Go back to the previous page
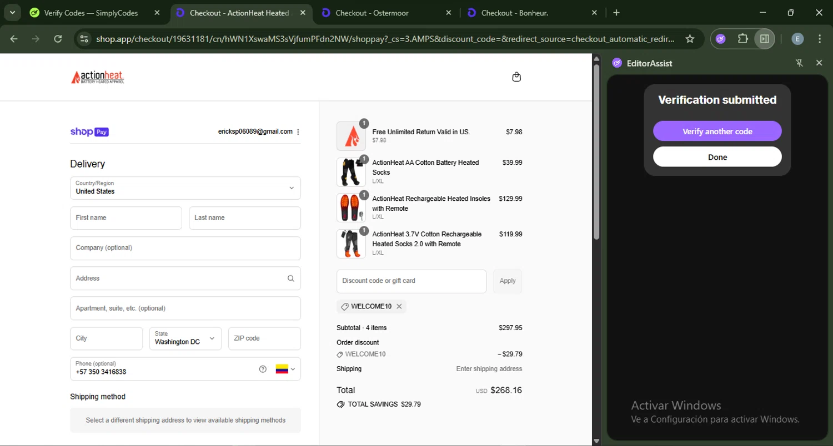This screenshot has width=833, height=446. [14, 39]
